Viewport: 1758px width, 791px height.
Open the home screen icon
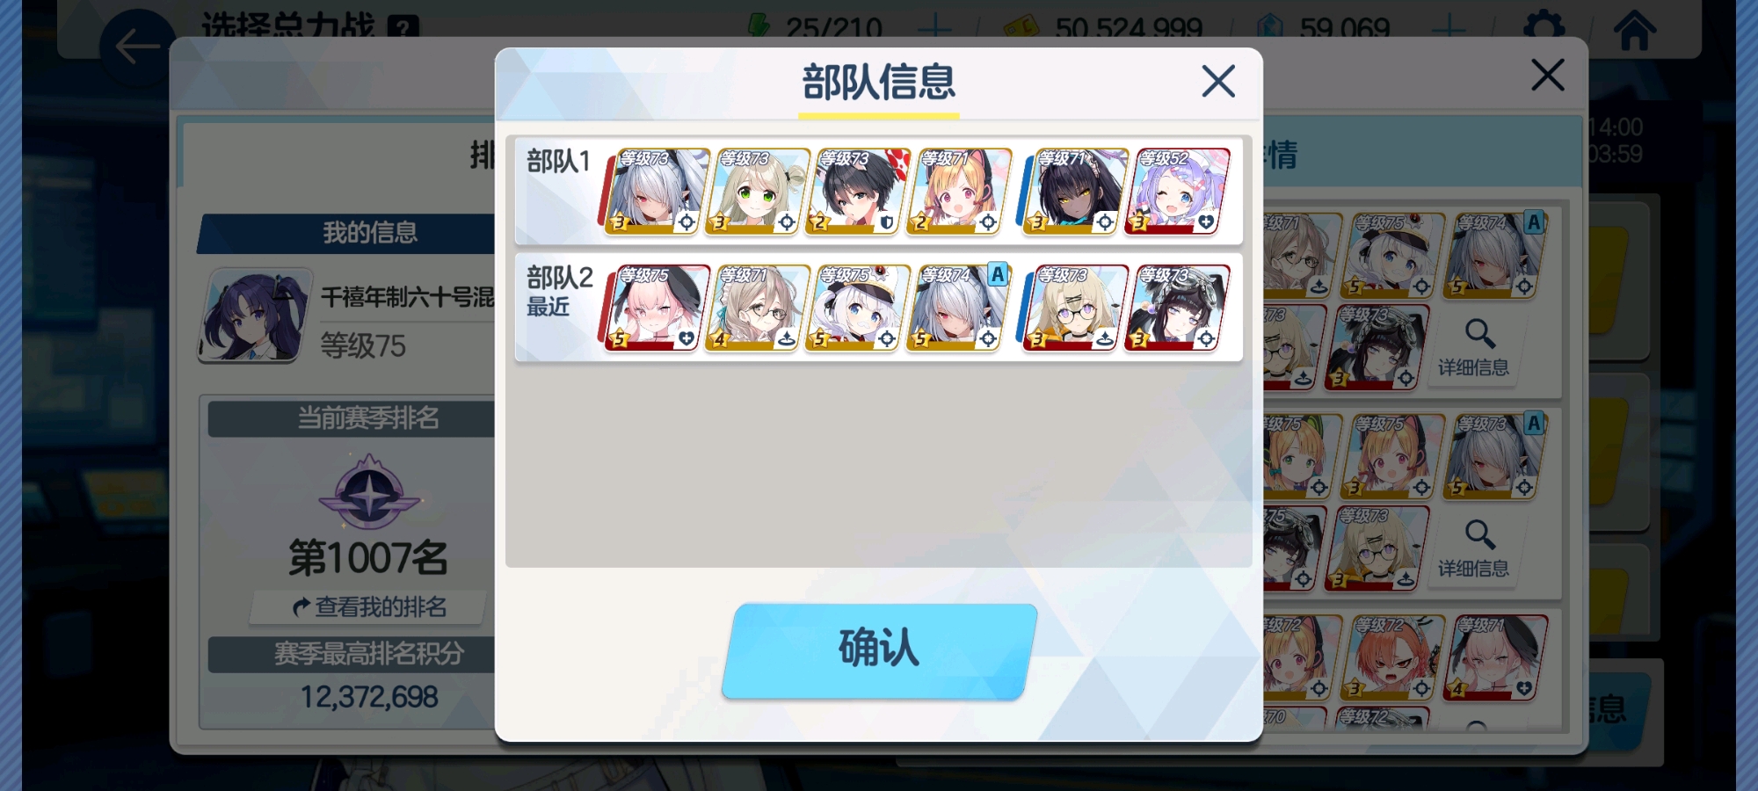pos(1634,29)
